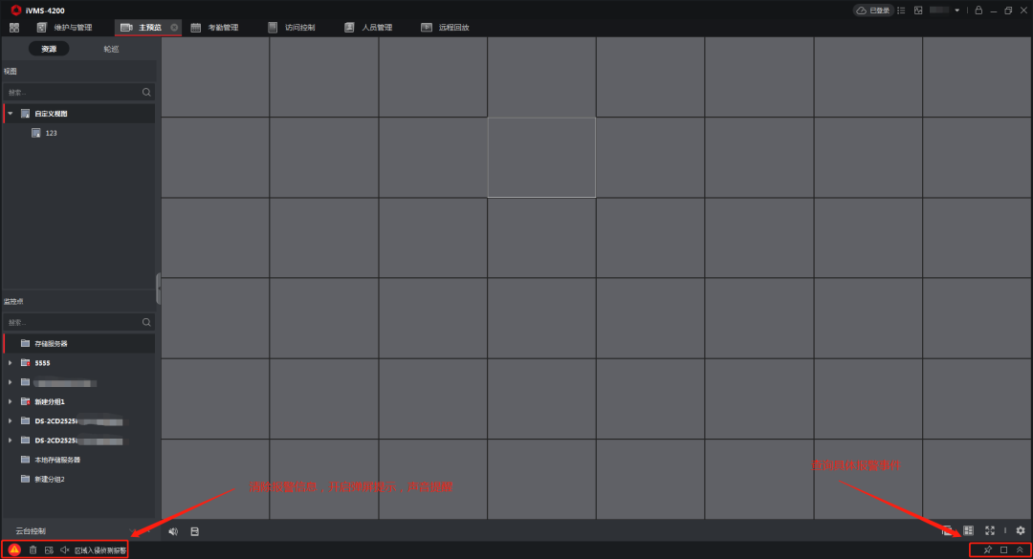Open live view settings gear
This screenshot has width=1033, height=559.
tap(1021, 530)
